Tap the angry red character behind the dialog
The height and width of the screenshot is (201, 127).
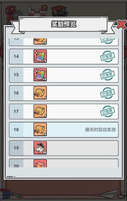pyautogui.click(x=10, y=12)
